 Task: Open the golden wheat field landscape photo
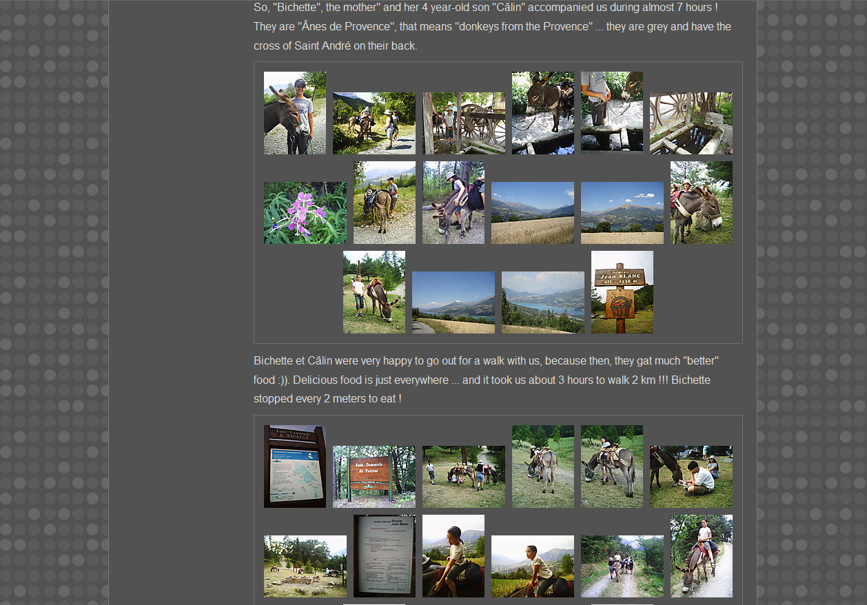532,213
